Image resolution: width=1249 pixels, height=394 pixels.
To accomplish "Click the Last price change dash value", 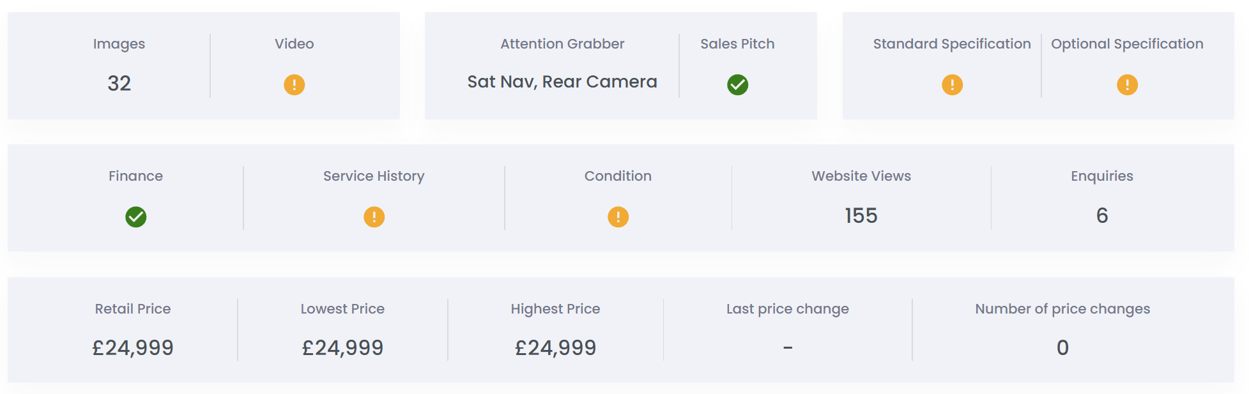I will pos(788,348).
